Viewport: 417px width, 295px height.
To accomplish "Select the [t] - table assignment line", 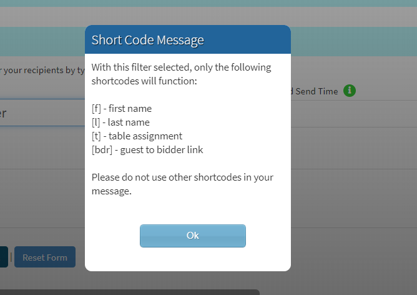I will pos(137,136).
